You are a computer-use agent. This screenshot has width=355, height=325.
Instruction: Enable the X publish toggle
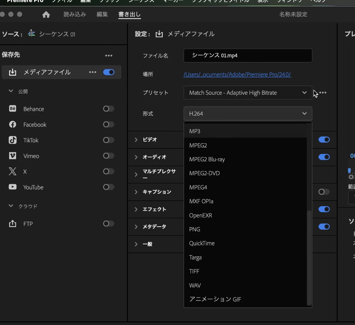coord(109,171)
